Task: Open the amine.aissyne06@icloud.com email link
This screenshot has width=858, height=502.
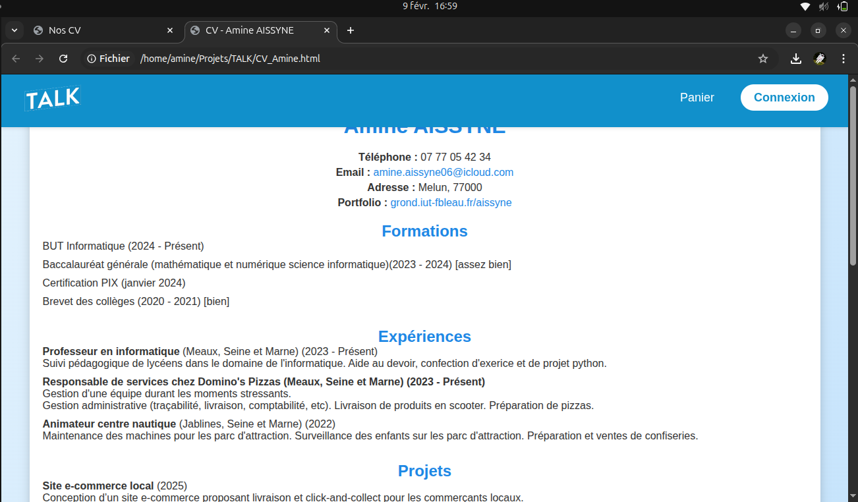Action: [x=443, y=172]
